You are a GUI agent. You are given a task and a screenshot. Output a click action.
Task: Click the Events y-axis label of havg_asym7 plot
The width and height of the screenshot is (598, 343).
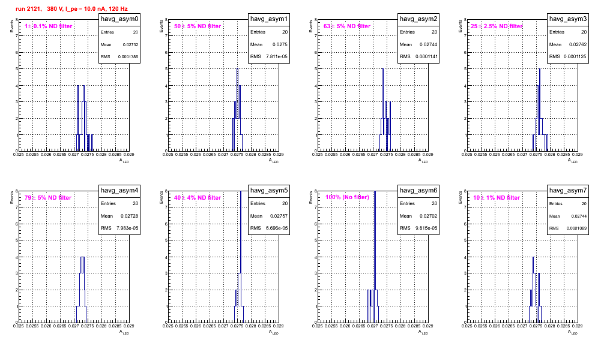click(x=460, y=197)
